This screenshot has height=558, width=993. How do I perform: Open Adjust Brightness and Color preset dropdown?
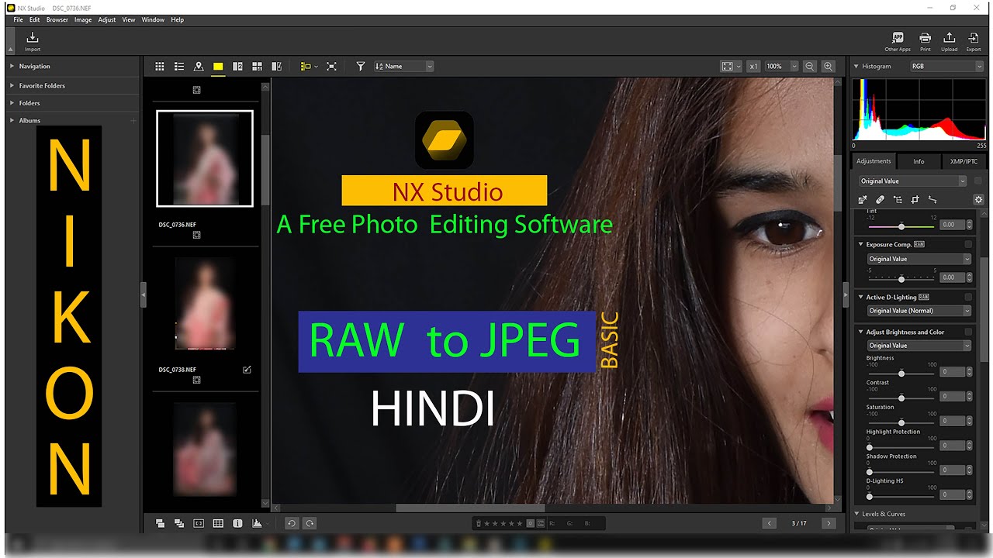pos(919,346)
